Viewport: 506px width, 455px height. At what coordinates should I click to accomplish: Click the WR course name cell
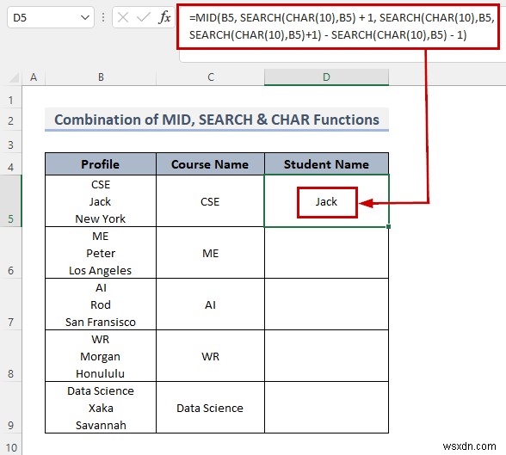[x=210, y=356]
